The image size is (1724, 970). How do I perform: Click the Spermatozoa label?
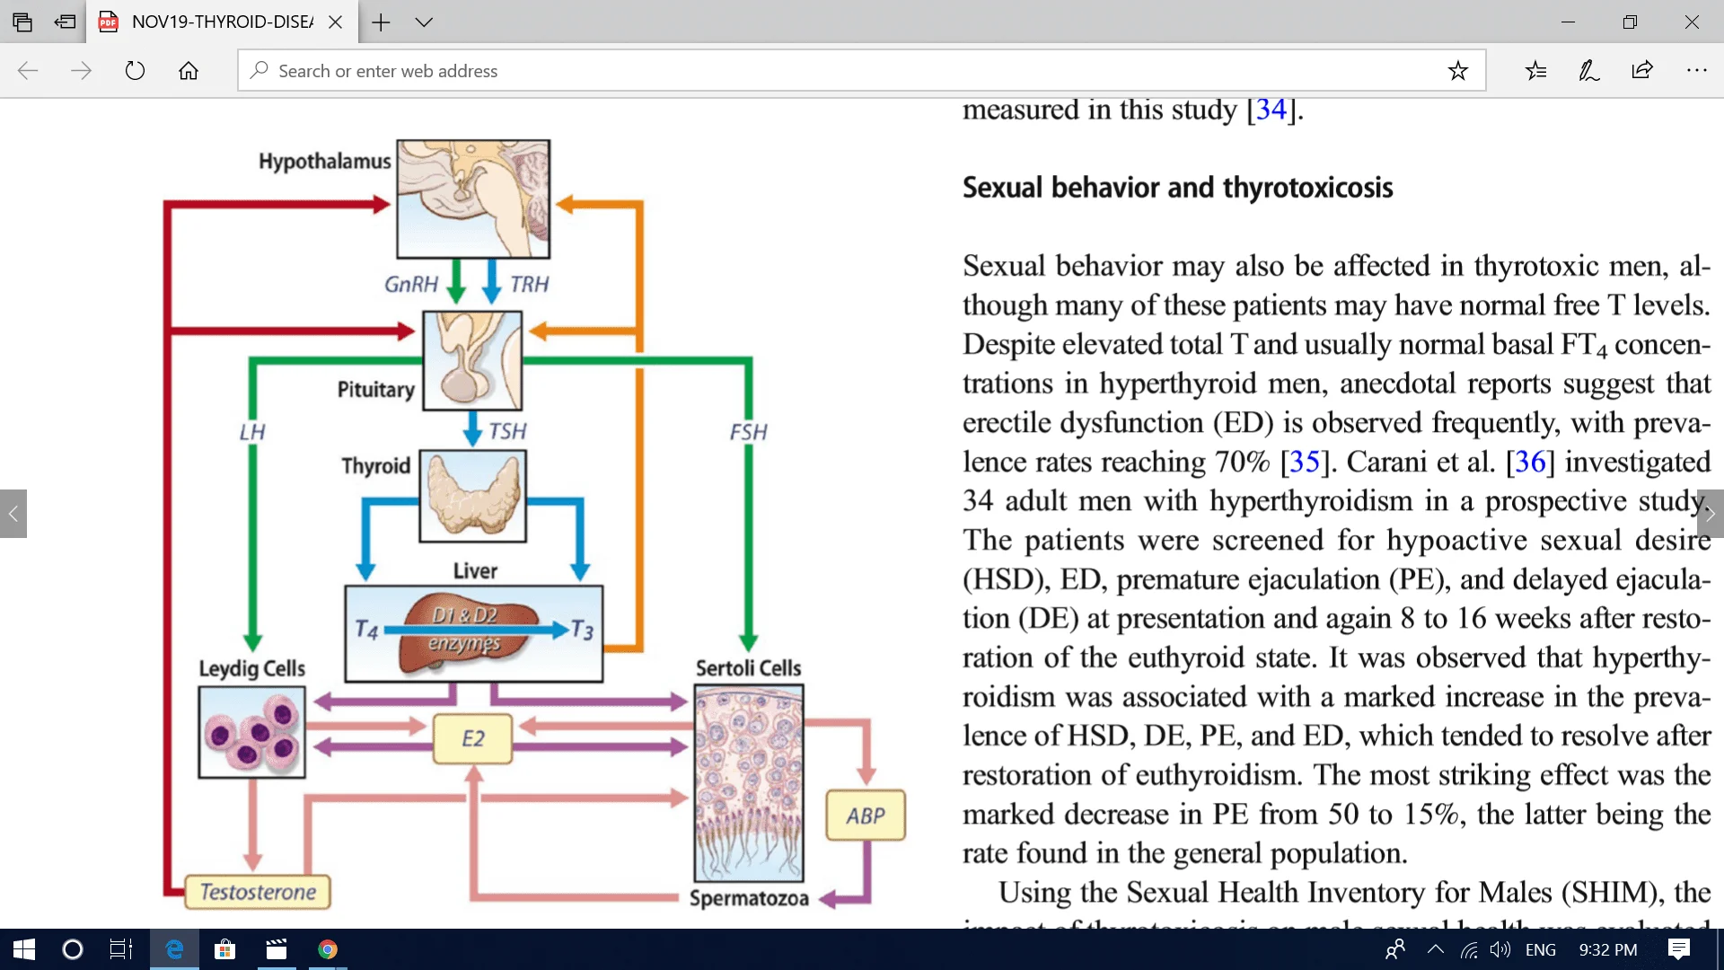(749, 898)
